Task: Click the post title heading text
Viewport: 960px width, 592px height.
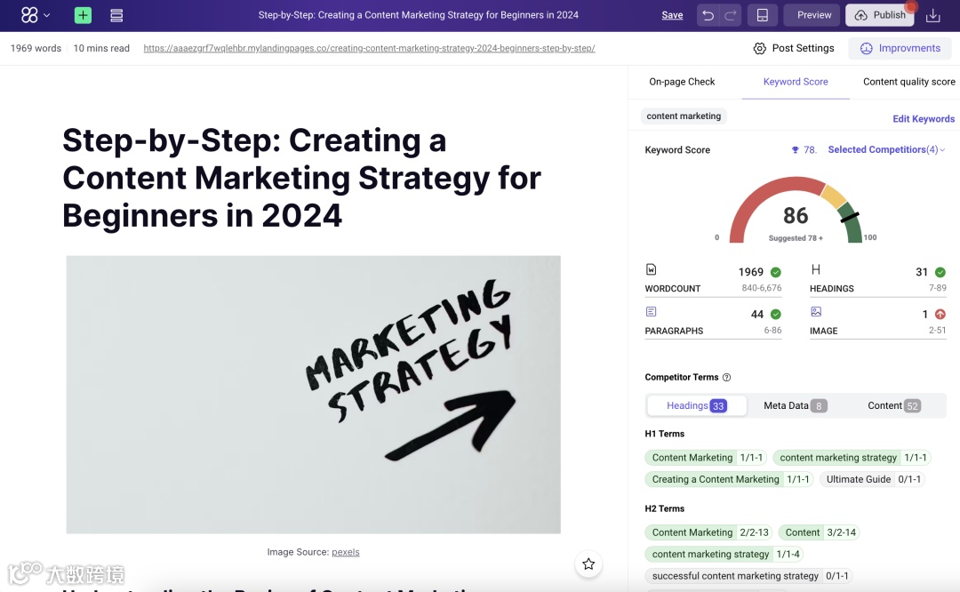Action: [301, 178]
